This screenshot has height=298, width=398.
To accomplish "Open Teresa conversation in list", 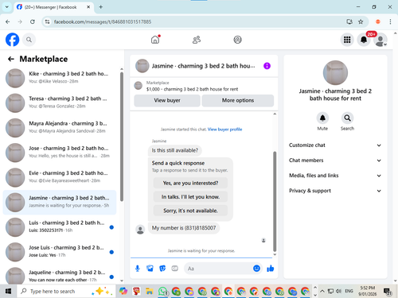I will [x=60, y=103].
